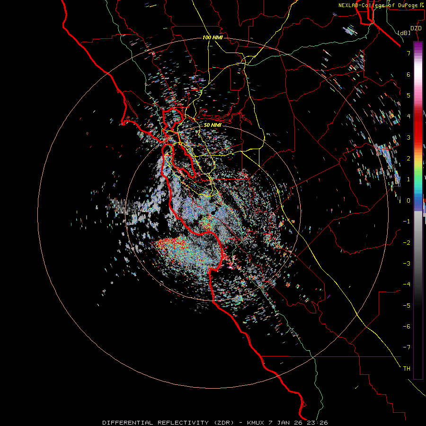
Task: Select the -1 dB scale value
Action: (407, 222)
